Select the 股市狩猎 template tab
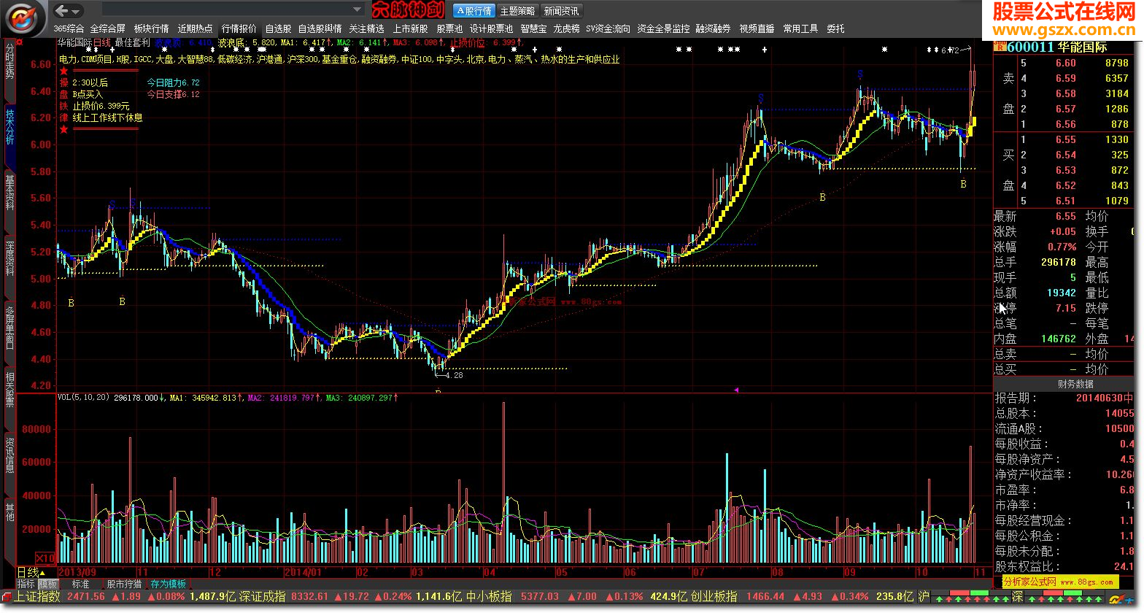1144x613 pixels. 124,584
